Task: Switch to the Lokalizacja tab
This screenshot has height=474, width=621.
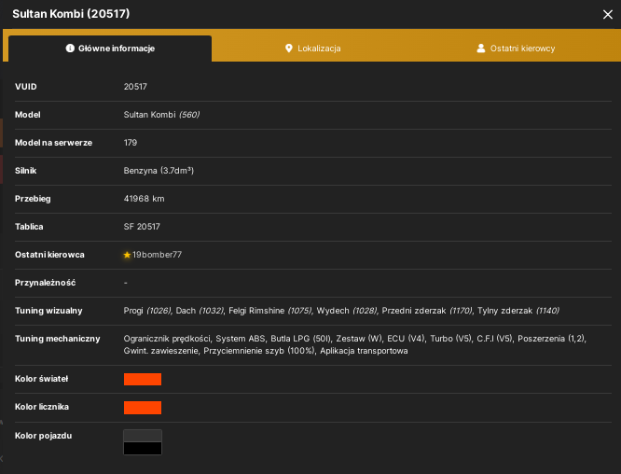Action: coord(312,49)
